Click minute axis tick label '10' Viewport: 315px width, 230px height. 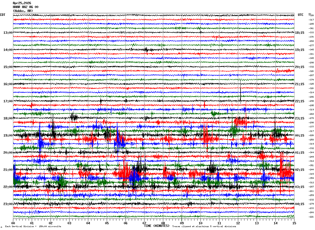click(x=200, y=223)
